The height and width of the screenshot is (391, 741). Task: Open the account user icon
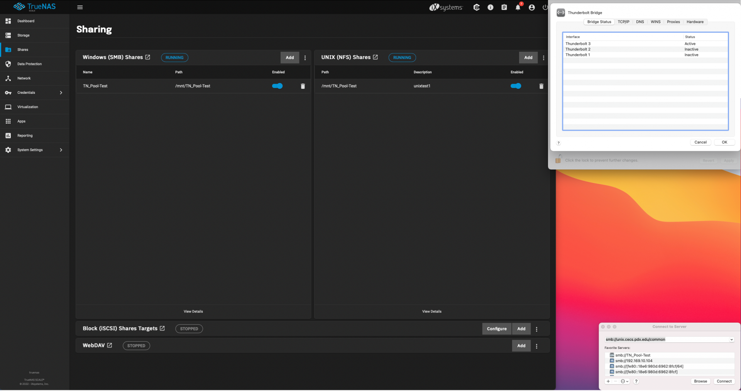point(531,7)
